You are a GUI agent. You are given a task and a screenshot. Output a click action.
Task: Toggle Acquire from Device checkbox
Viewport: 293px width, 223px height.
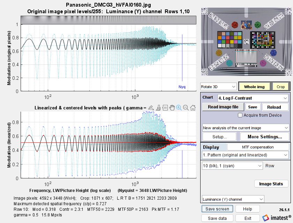tap(240, 115)
